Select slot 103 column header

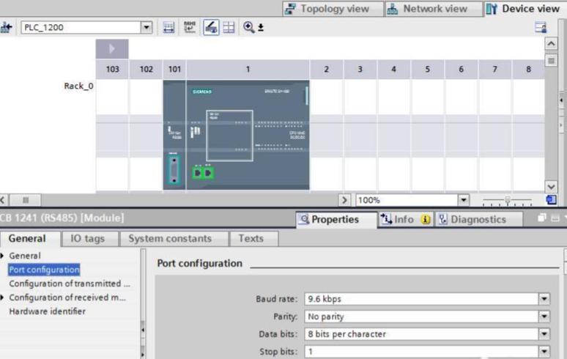point(112,69)
